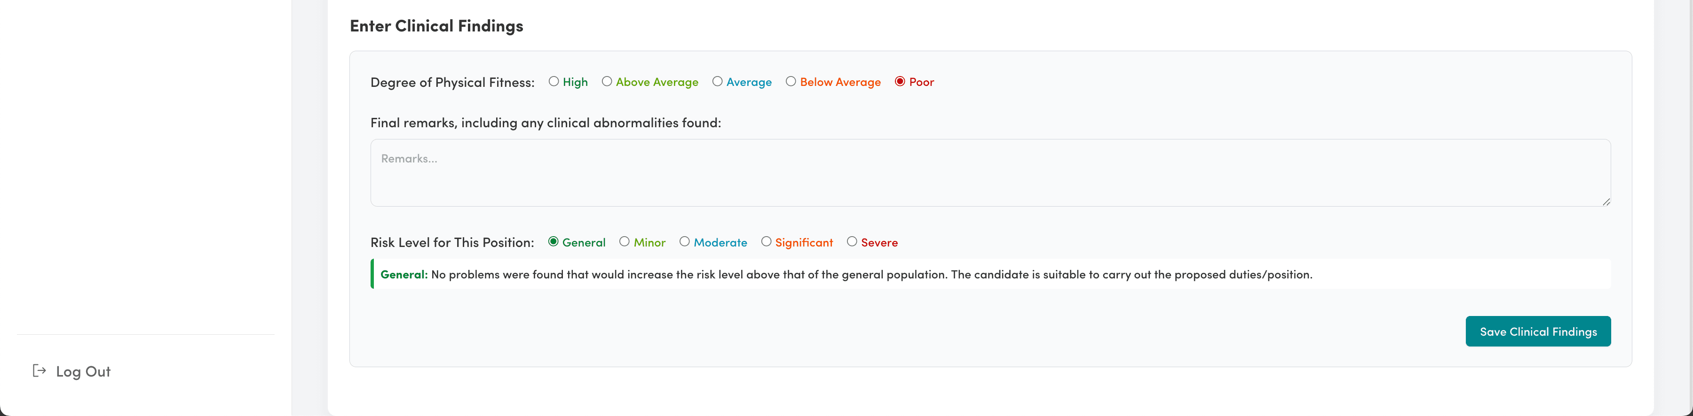
Task: Click the Enter Clinical Findings heading
Action: (x=436, y=26)
